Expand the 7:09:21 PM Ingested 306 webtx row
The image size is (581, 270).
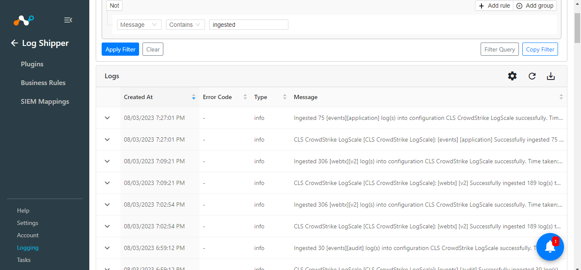coord(107,161)
